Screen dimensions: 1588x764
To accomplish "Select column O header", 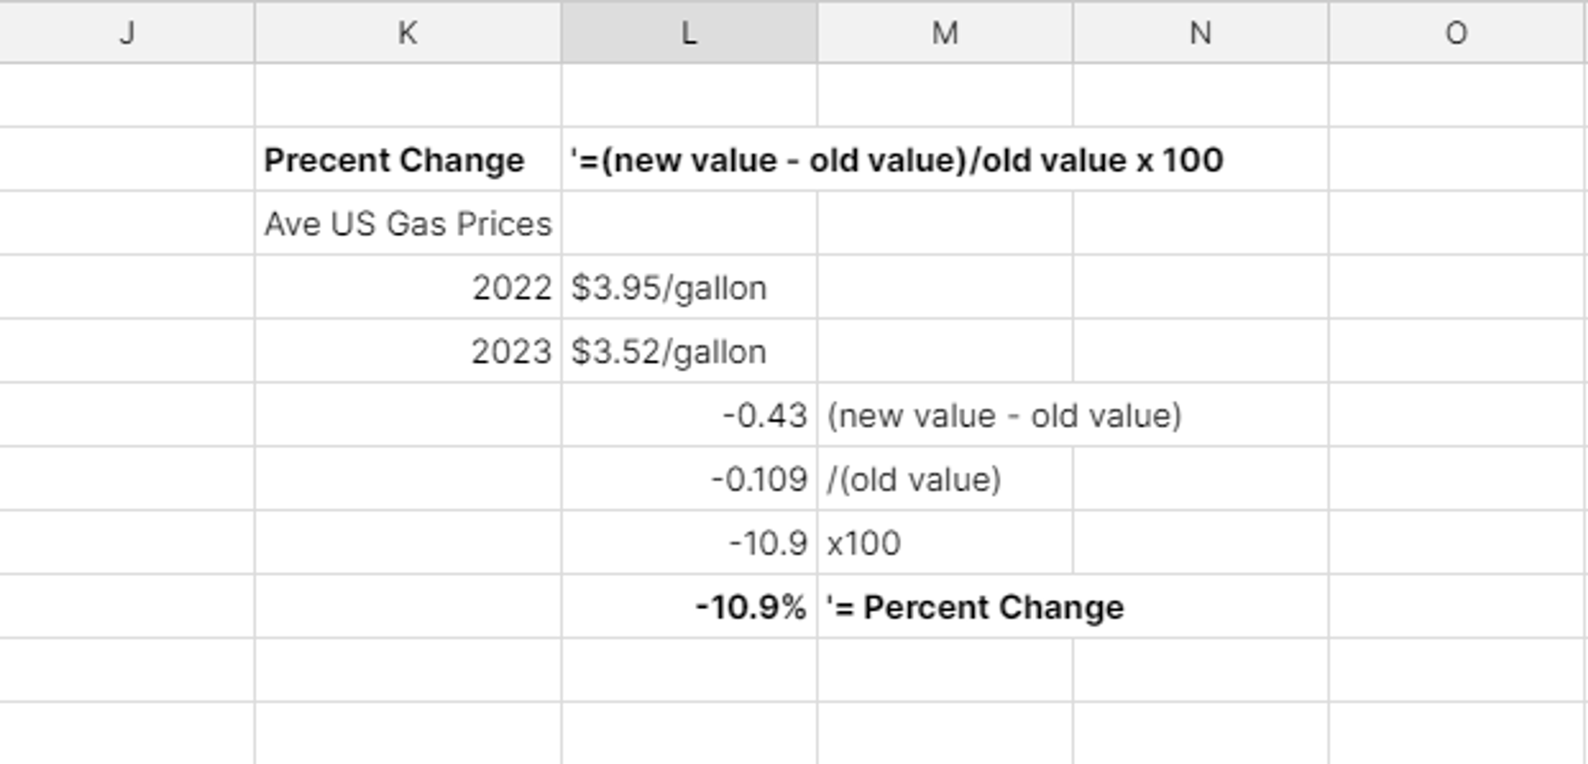I will coord(1456,34).
